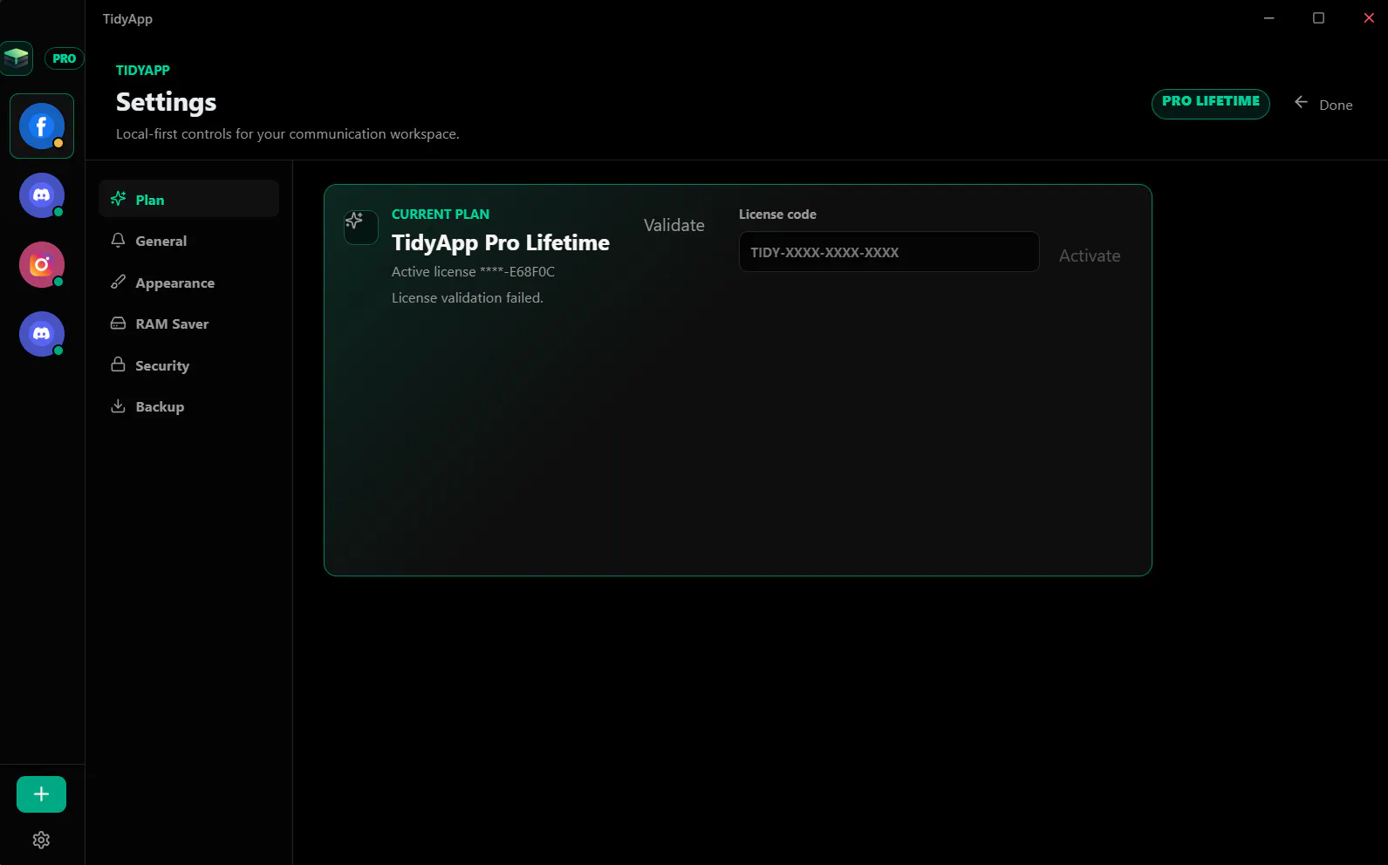The image size is (1388, 865).
Task: Open settings via the gear icon
Action: 41,840
